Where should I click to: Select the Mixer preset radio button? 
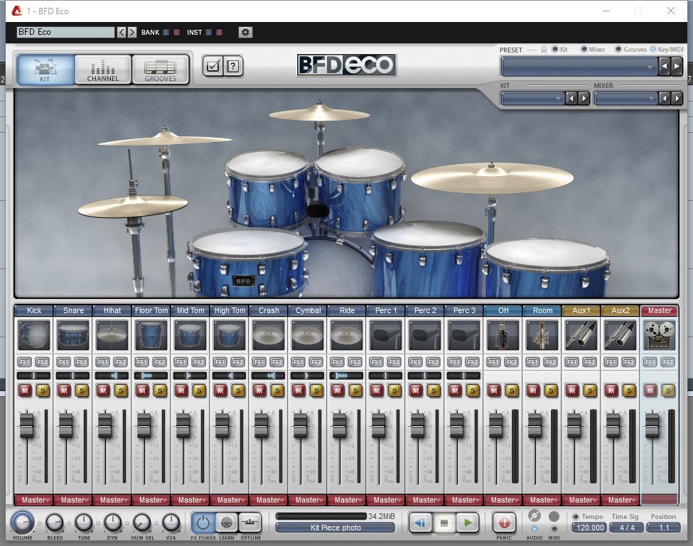(584, 50)
